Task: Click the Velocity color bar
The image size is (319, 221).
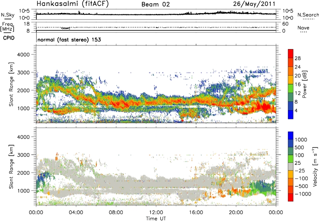Action: [x=291, y=166]
